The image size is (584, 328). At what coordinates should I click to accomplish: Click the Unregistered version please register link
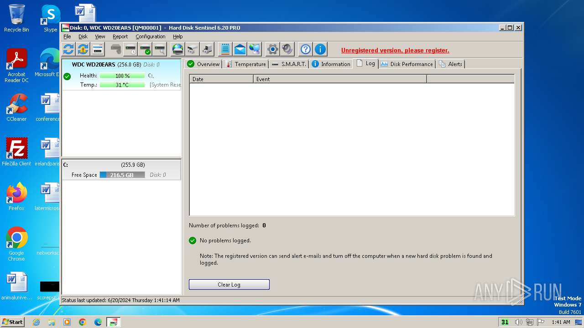395,51
